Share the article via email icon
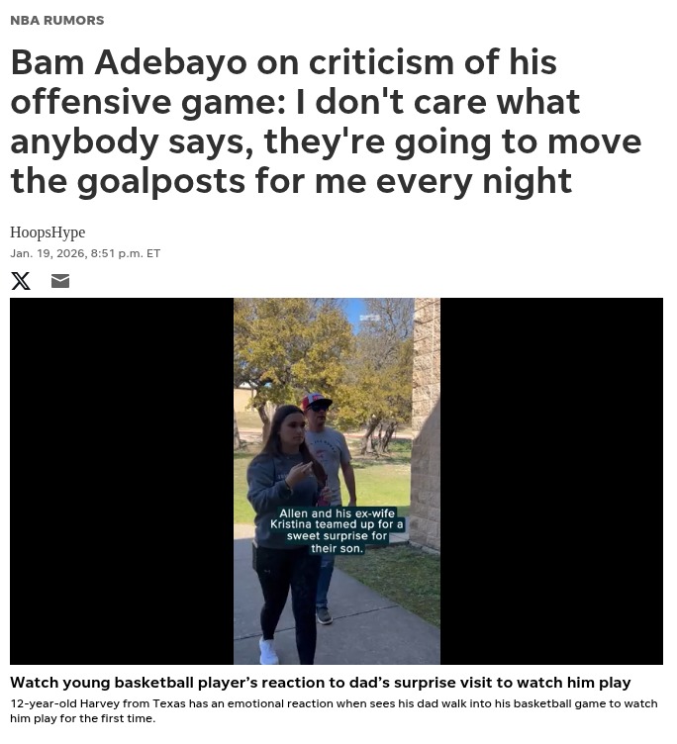677x744 pixels. (x=60, y=281)
